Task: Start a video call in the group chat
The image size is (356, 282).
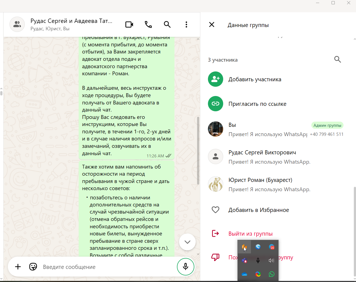Action: 129,25
